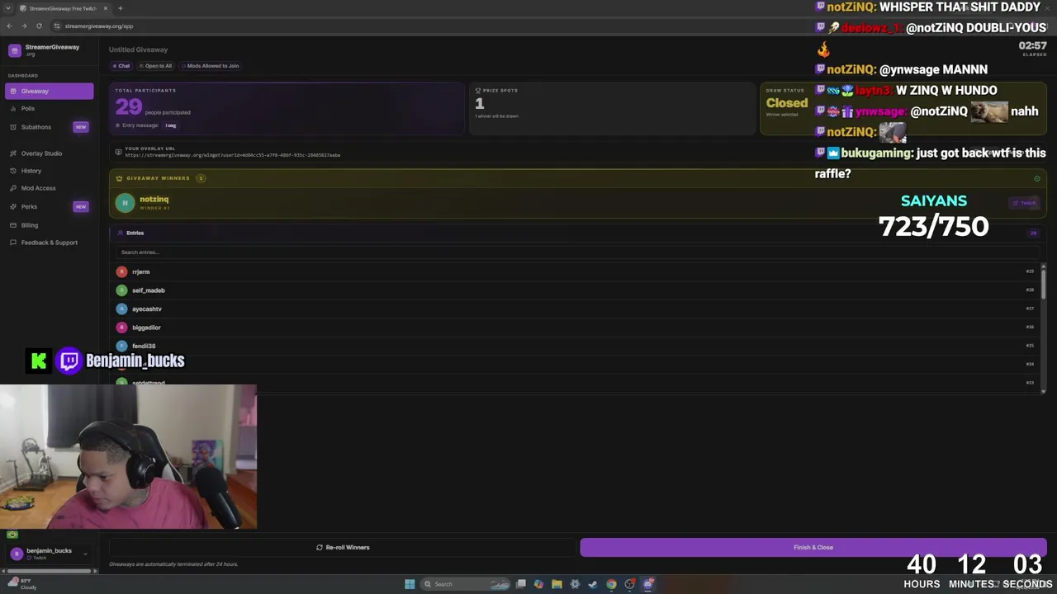
Task: Select the self_madeb entry
Action: coord(576,290)
